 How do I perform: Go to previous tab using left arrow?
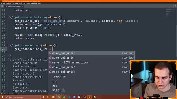[x=1, y=6]
